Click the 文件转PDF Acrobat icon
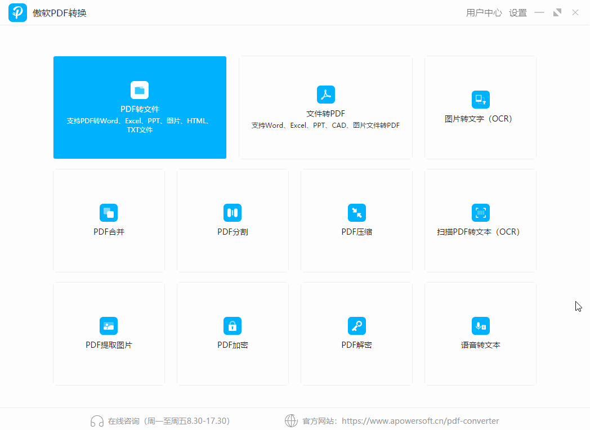Image resolution: width=590 pixels, height=430 pixels. pyautogui.click(x=325, y=95)
